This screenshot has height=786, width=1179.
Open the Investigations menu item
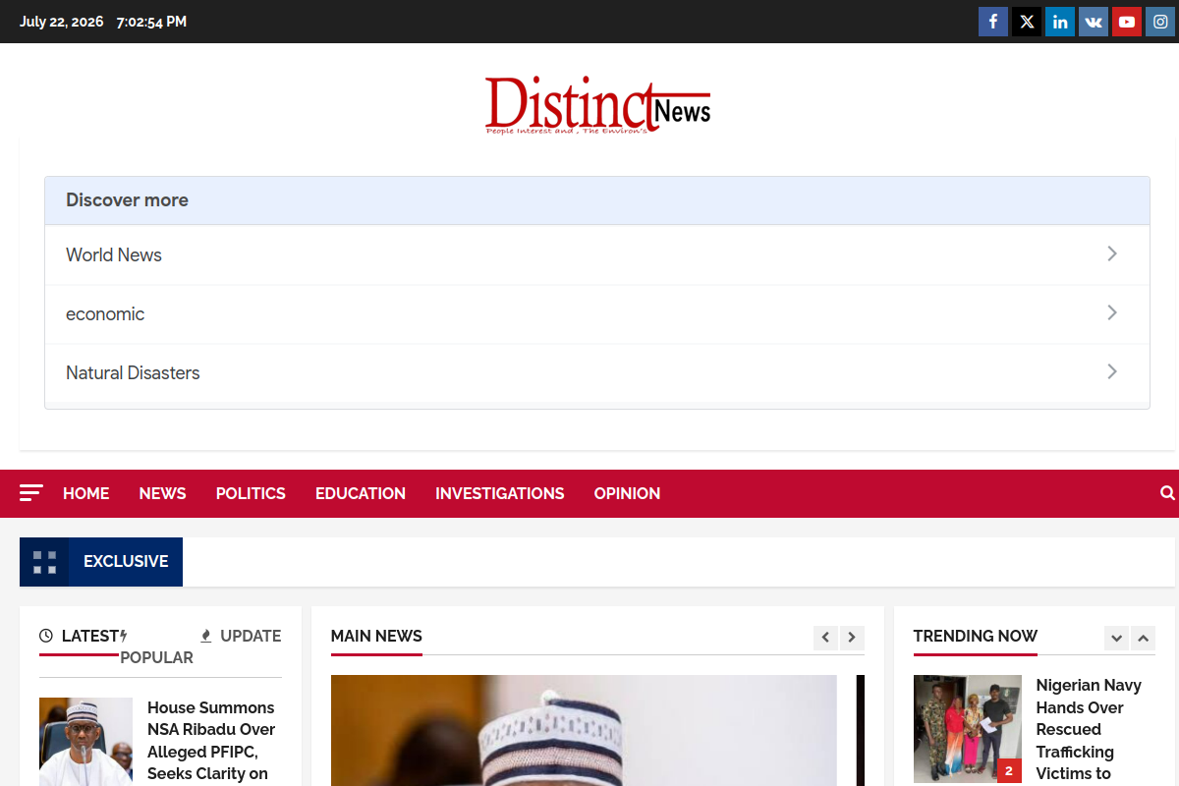pyautogui.click(x=500, y=493)
